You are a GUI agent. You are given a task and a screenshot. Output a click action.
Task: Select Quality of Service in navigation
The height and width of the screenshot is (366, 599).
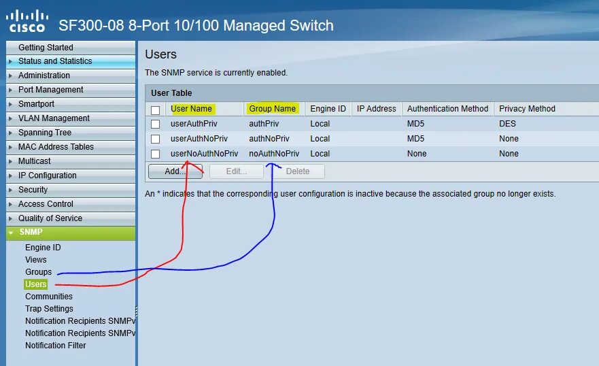coord(71,218)
